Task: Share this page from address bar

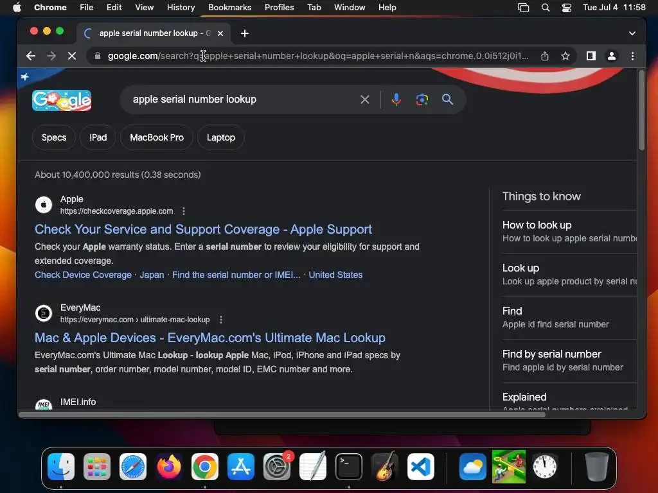Action: pyautogui.click(x=545, y=56)
